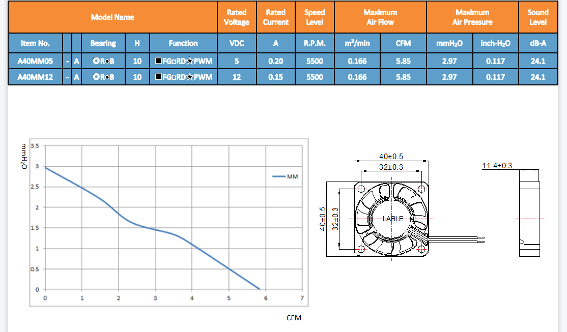
Task: Click the 0.20 rated current cell
Action: coord(275,61)
